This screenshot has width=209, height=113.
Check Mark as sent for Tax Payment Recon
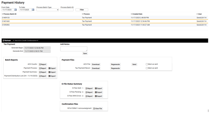click(147, 68)
